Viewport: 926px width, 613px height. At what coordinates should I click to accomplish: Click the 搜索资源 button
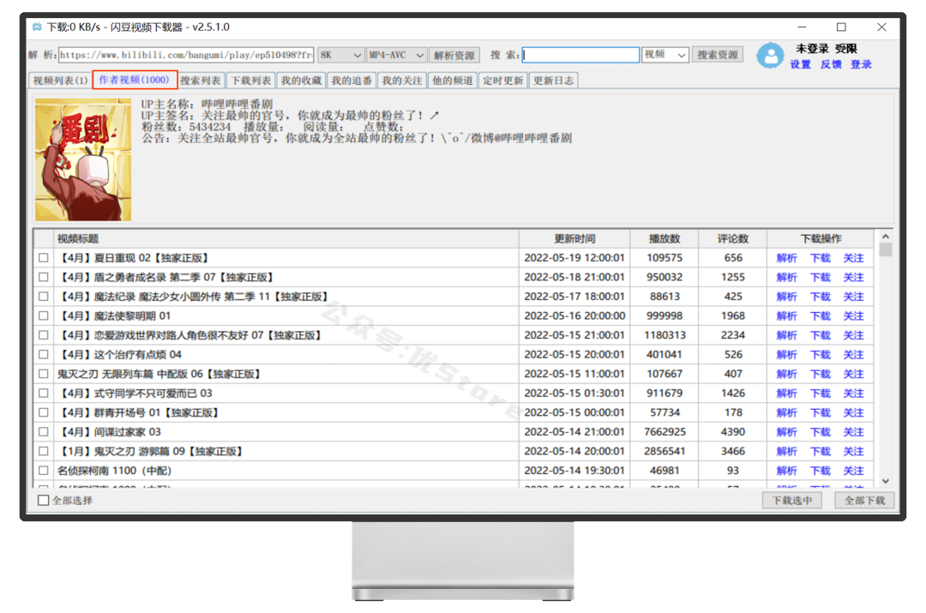[x=718, y=55]
